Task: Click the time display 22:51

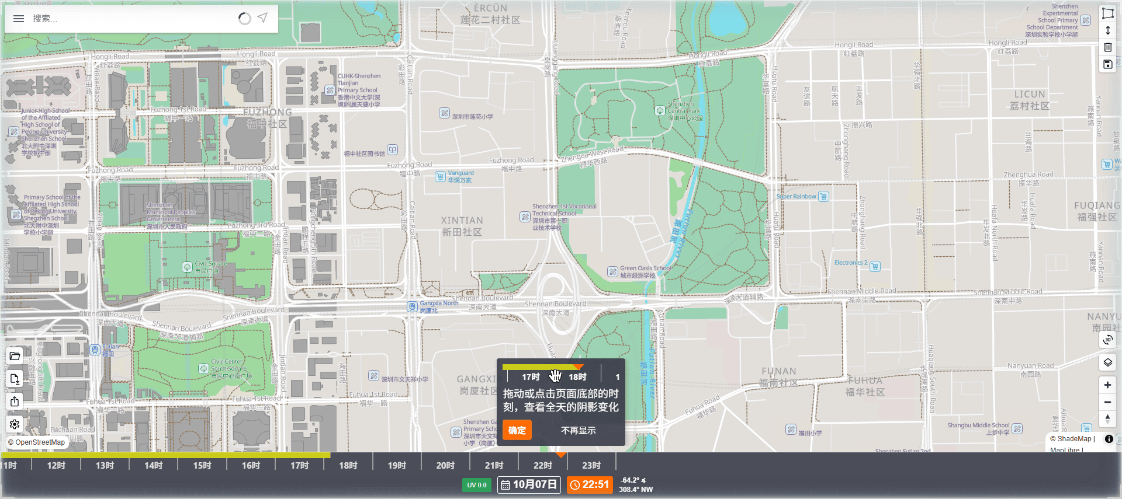Action: point(590,484)
